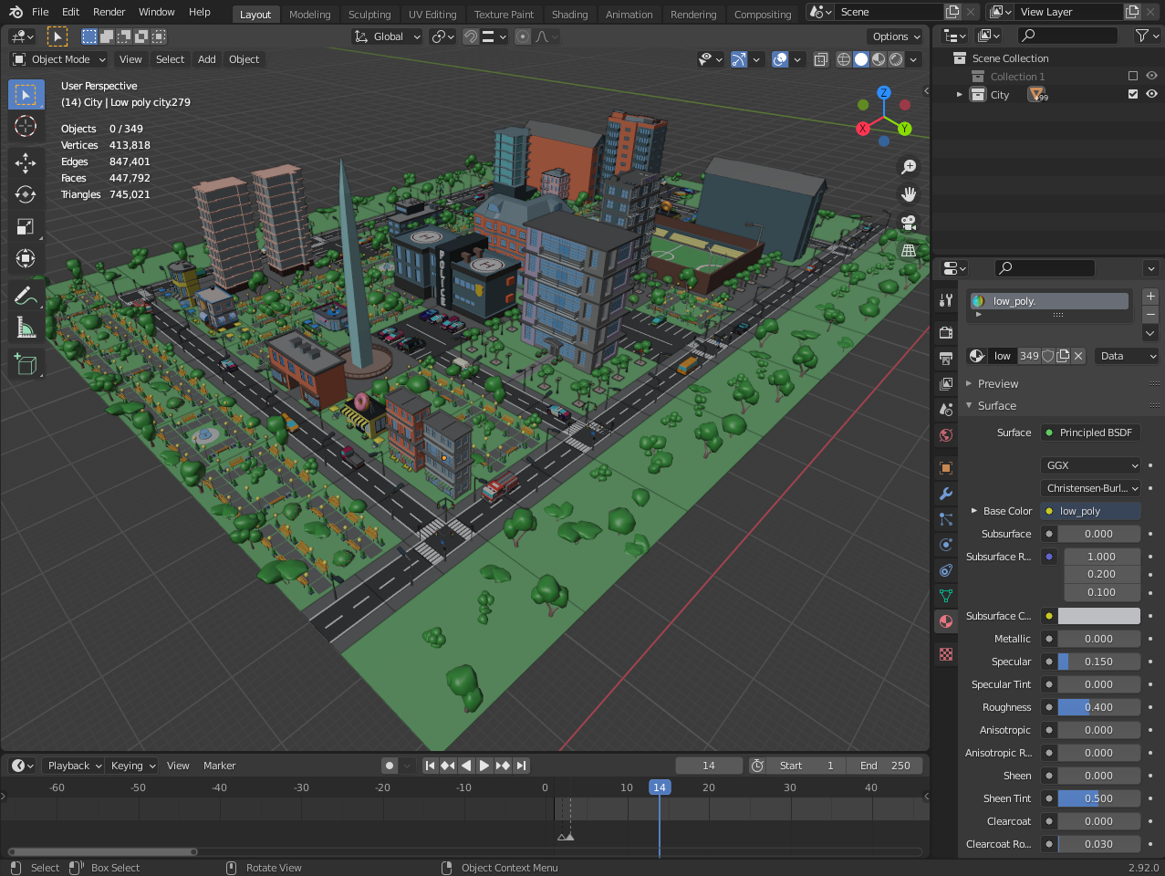Open the Render menu
The width and height of the screenshot is (1165, 876).
click(109, 12)
